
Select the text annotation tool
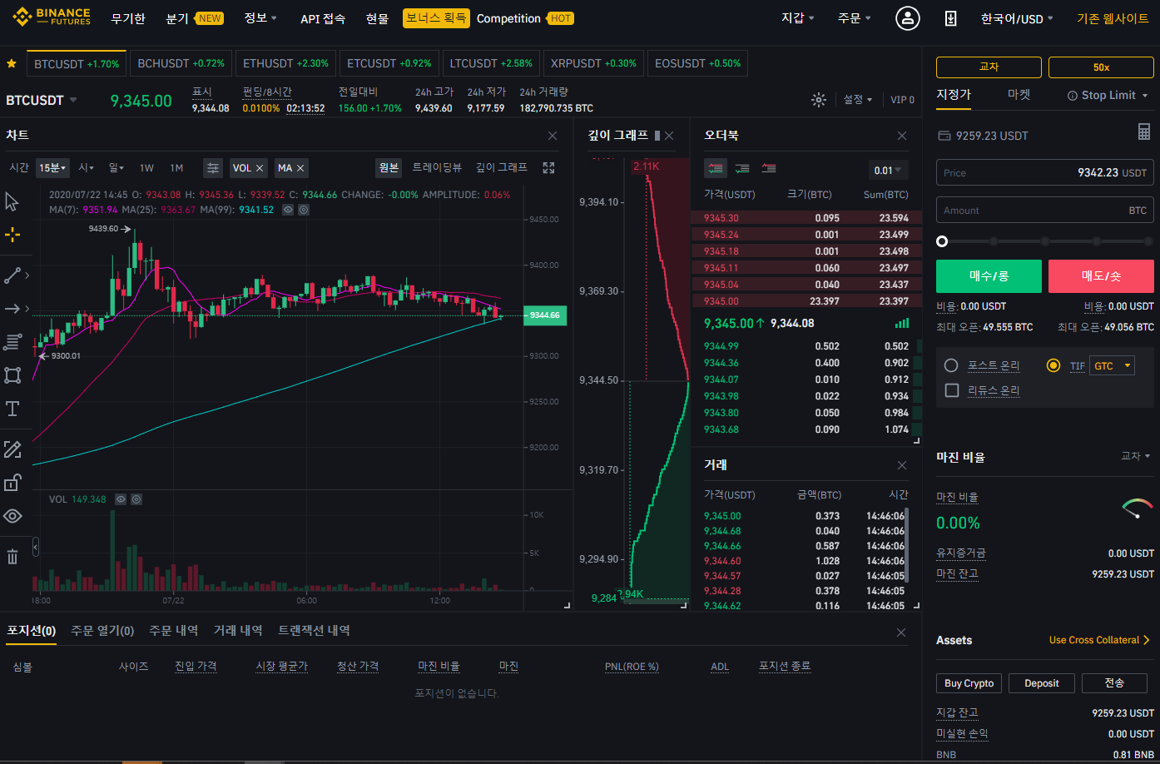click(x=12, y=409)
